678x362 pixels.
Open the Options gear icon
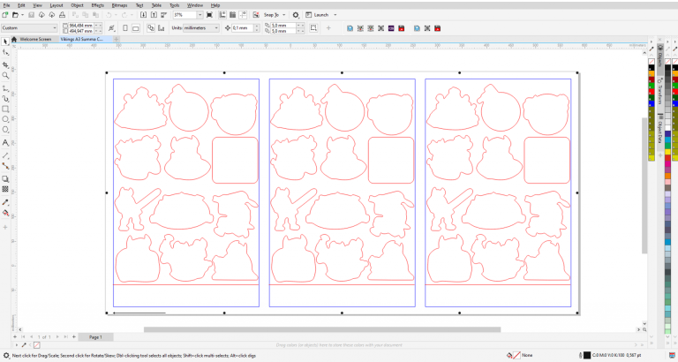(296, 15)
